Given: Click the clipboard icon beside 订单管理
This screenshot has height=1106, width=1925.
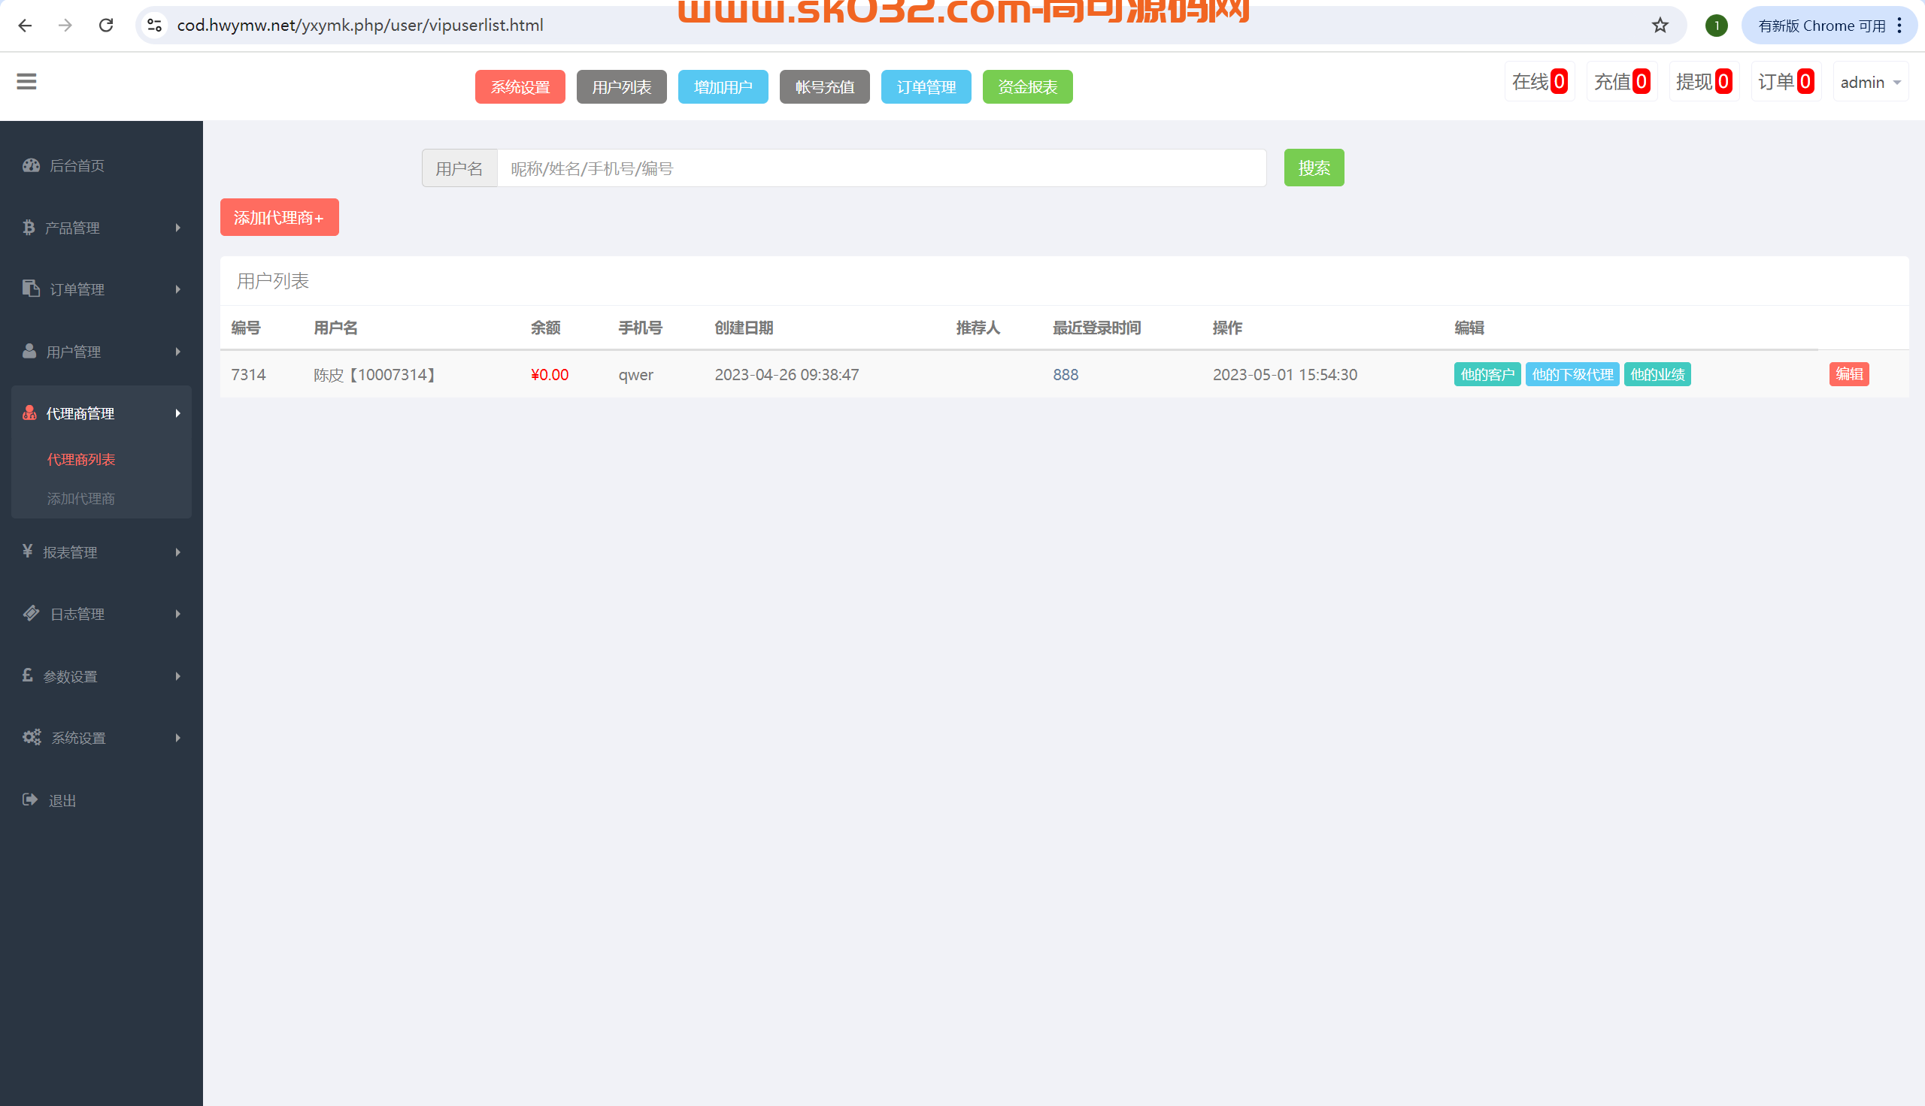Looking at the screenshot, I should pyautogui.click(x=31, y=289).
